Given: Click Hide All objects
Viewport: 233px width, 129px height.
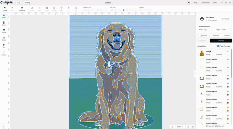Looking at the screenshot, I should coord(210,126).
